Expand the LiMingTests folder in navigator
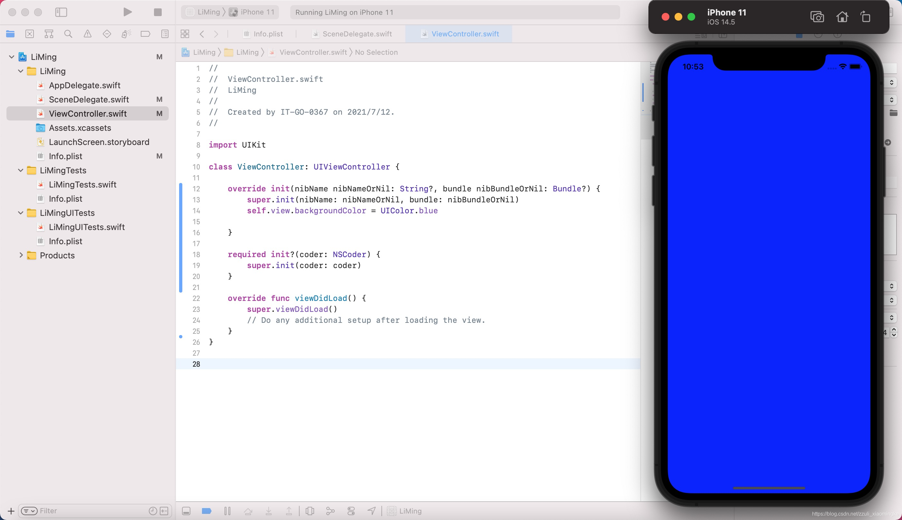The image size is (902, 520). [20, 170]
